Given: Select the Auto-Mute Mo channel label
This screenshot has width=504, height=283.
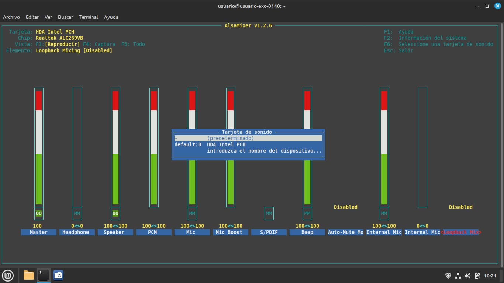Looking at the screenshot, I should tap(346, 232).
